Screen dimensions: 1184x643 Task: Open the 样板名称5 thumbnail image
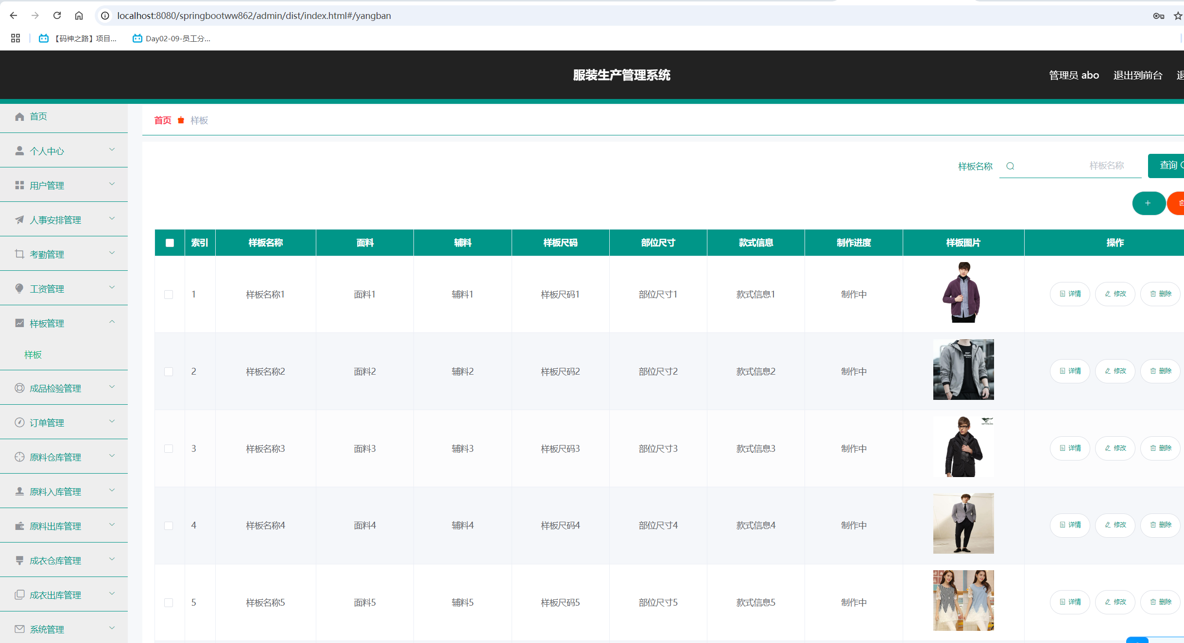[x=963, y=600]
